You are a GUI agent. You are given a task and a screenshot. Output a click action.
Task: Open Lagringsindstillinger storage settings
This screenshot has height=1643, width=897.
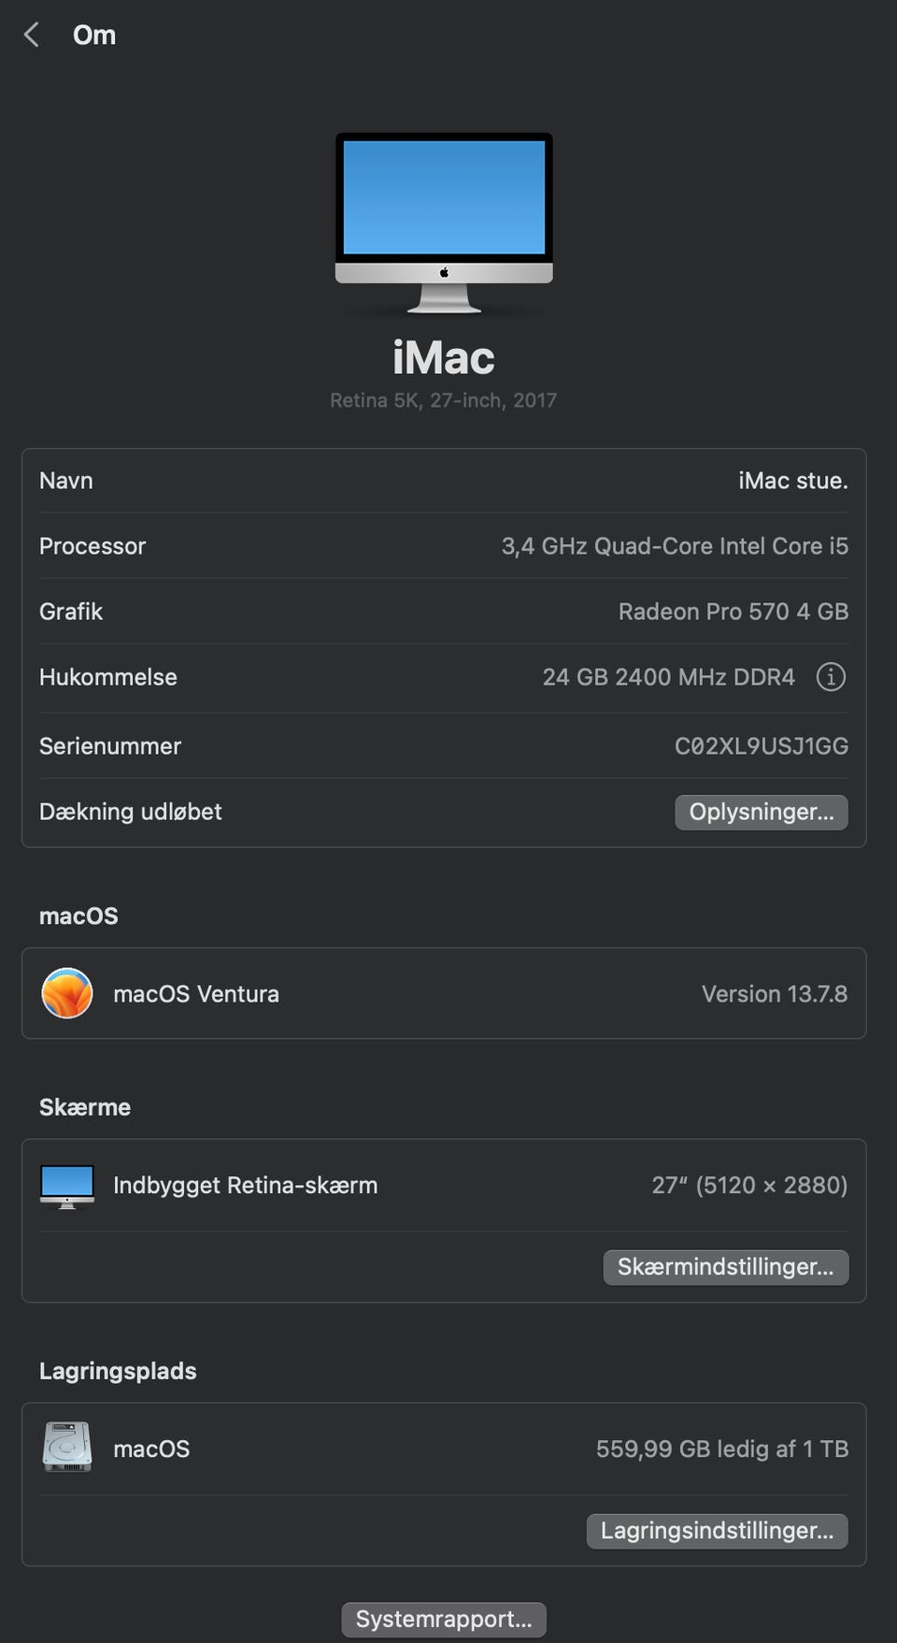click(717, 1531)
